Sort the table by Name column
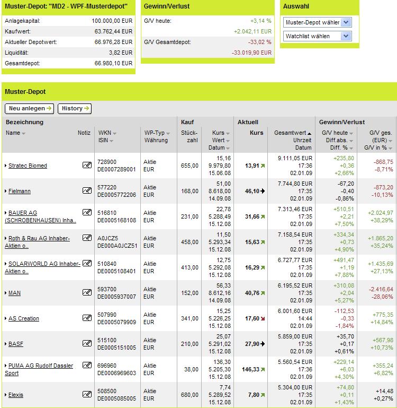Screen dimensions: 397x408 (x=24, y=134)
